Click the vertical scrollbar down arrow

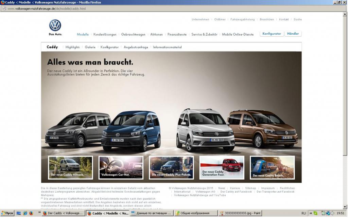pos(345,207)
